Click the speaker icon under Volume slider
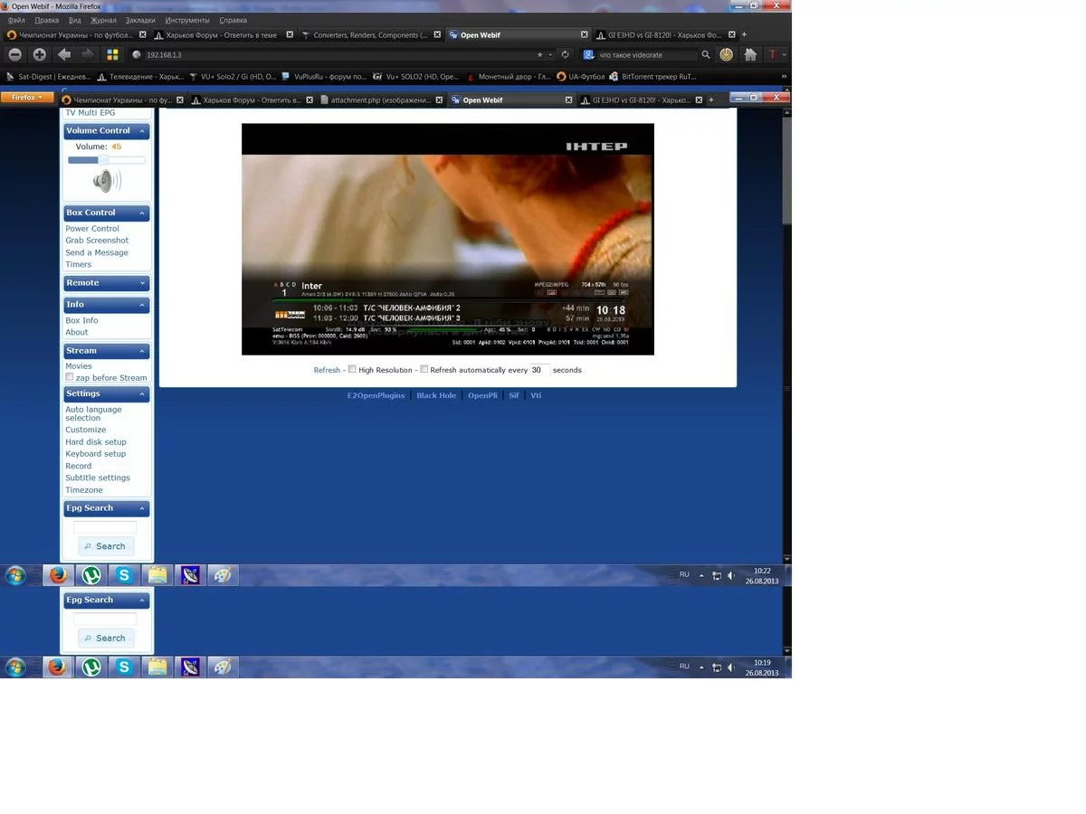1086x814 pixels. pyautogui.click(x=107, y=181)
